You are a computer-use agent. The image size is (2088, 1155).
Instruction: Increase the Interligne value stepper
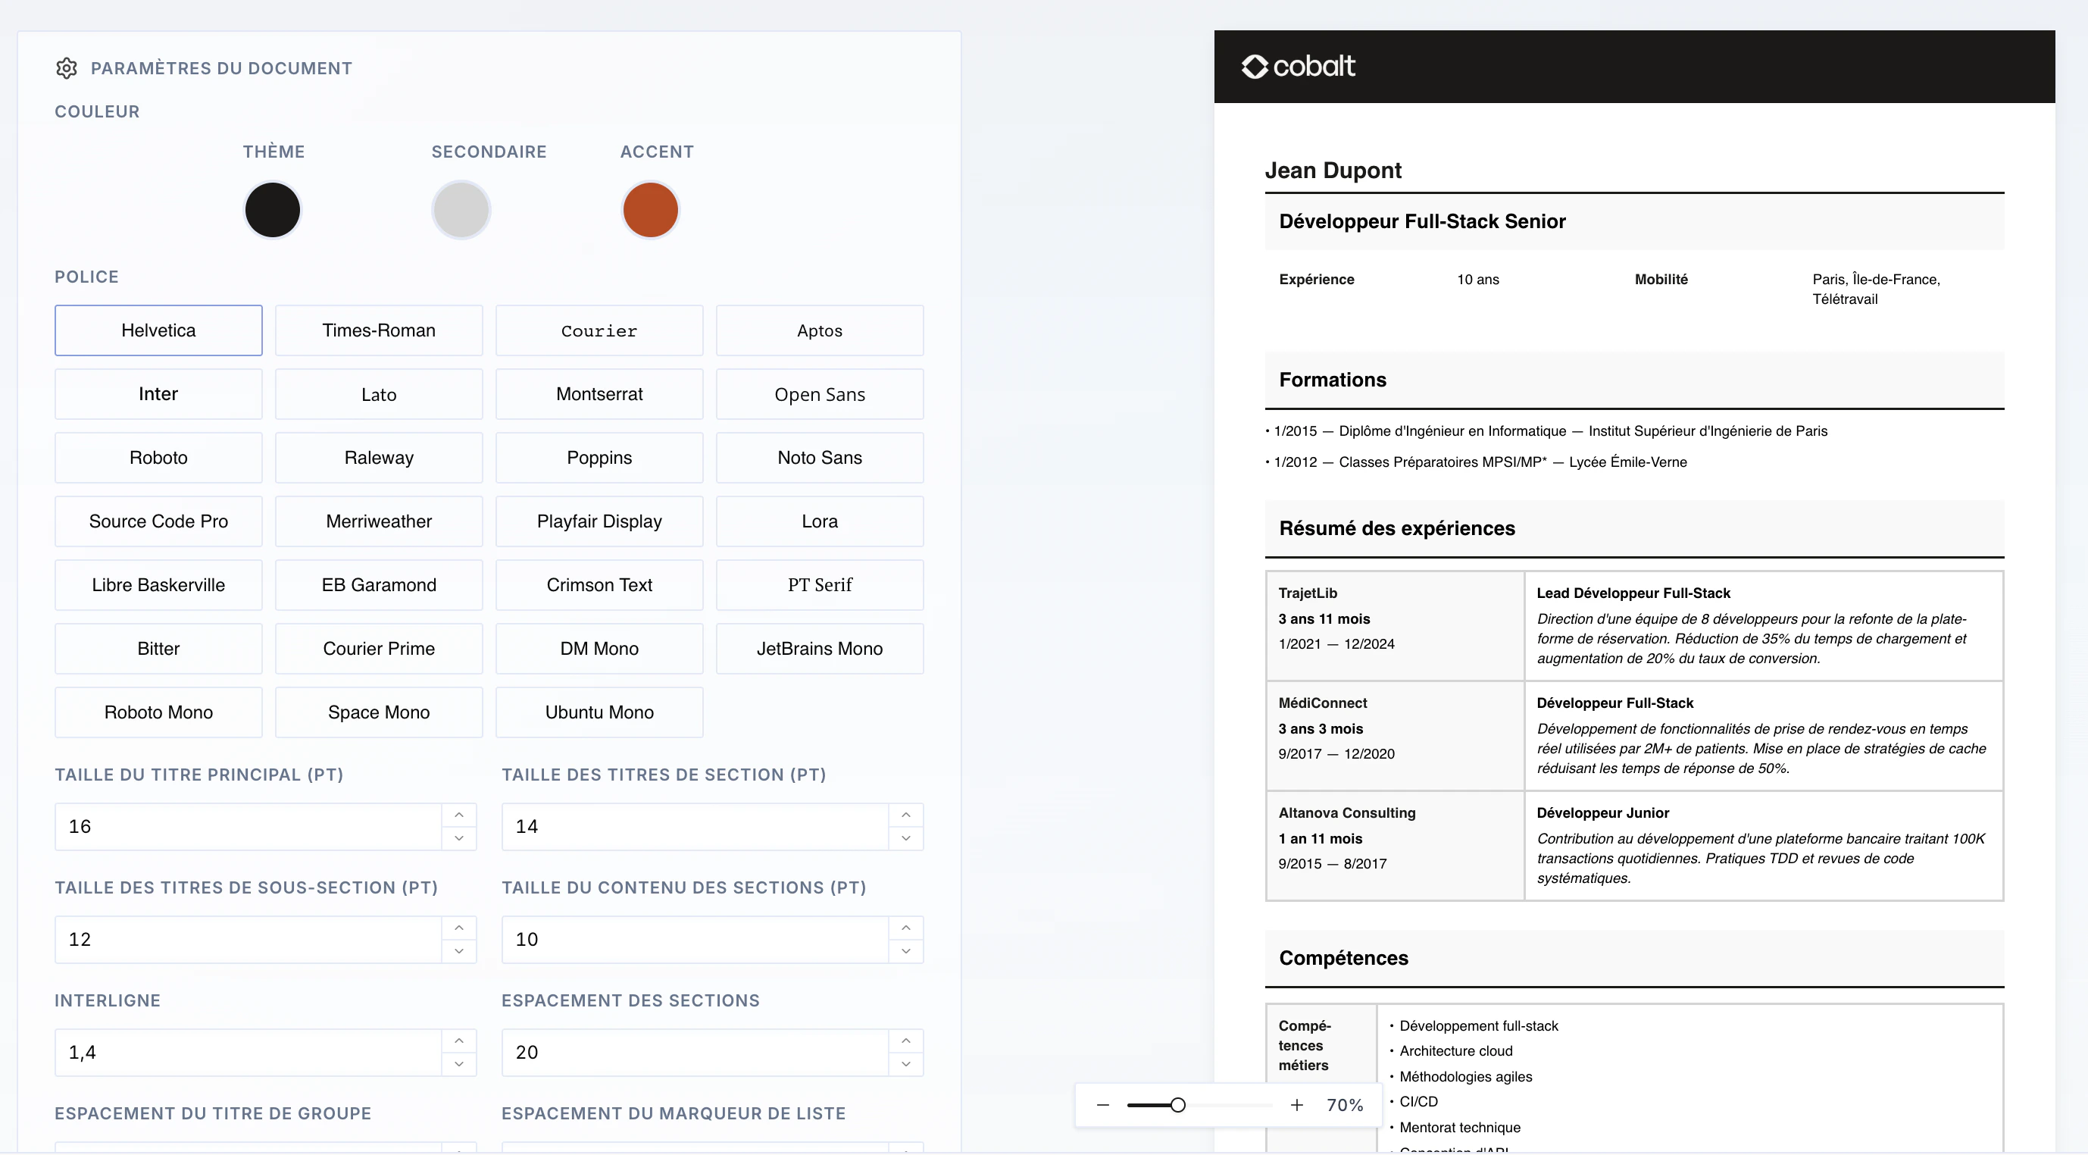(459, 1040)
